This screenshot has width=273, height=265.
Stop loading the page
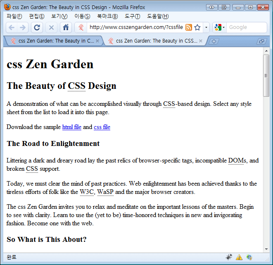(51, 27)
